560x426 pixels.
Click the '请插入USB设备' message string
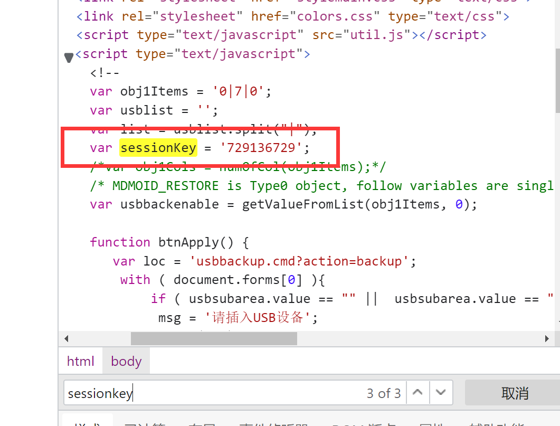coord(257,317)
